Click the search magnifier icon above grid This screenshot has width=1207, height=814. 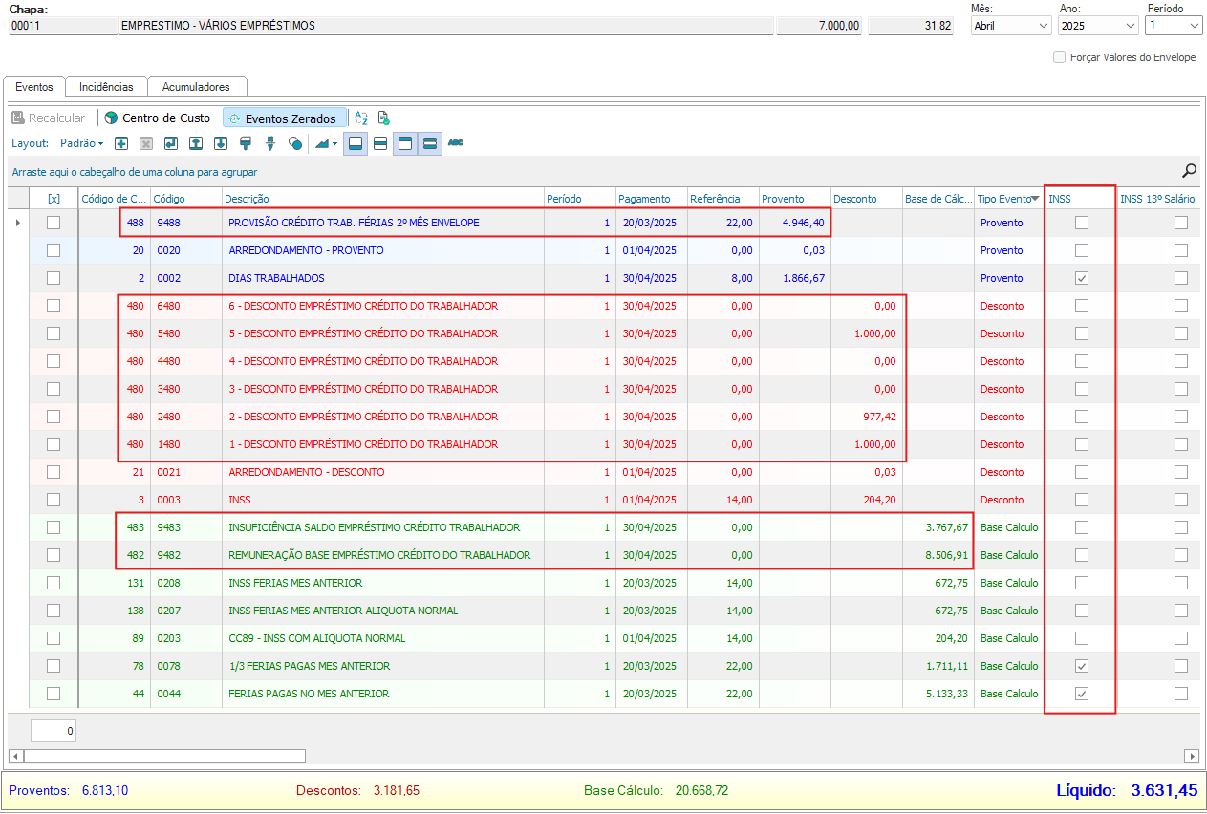coord(1189,171)
